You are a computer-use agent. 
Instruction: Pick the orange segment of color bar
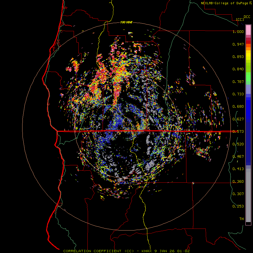coord(248,49)
